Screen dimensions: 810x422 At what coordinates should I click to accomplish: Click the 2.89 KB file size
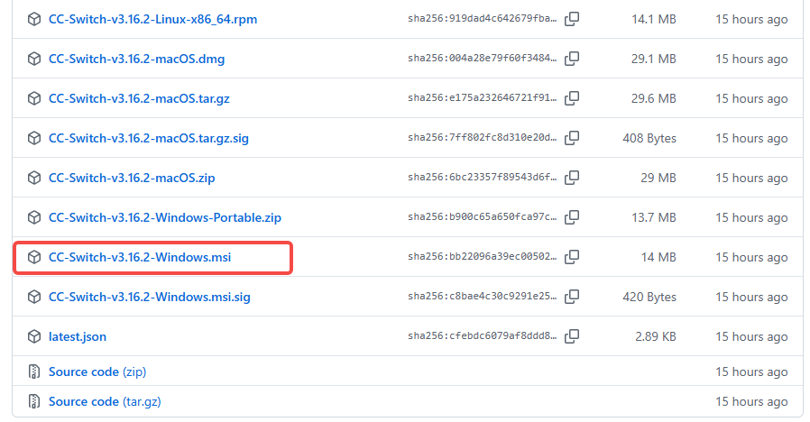click(x=656, y=336)
